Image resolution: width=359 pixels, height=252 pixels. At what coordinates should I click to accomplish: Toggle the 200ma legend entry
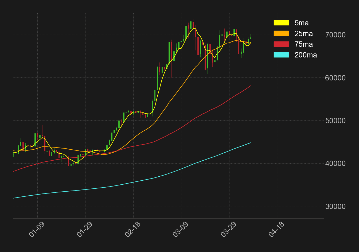306,55
